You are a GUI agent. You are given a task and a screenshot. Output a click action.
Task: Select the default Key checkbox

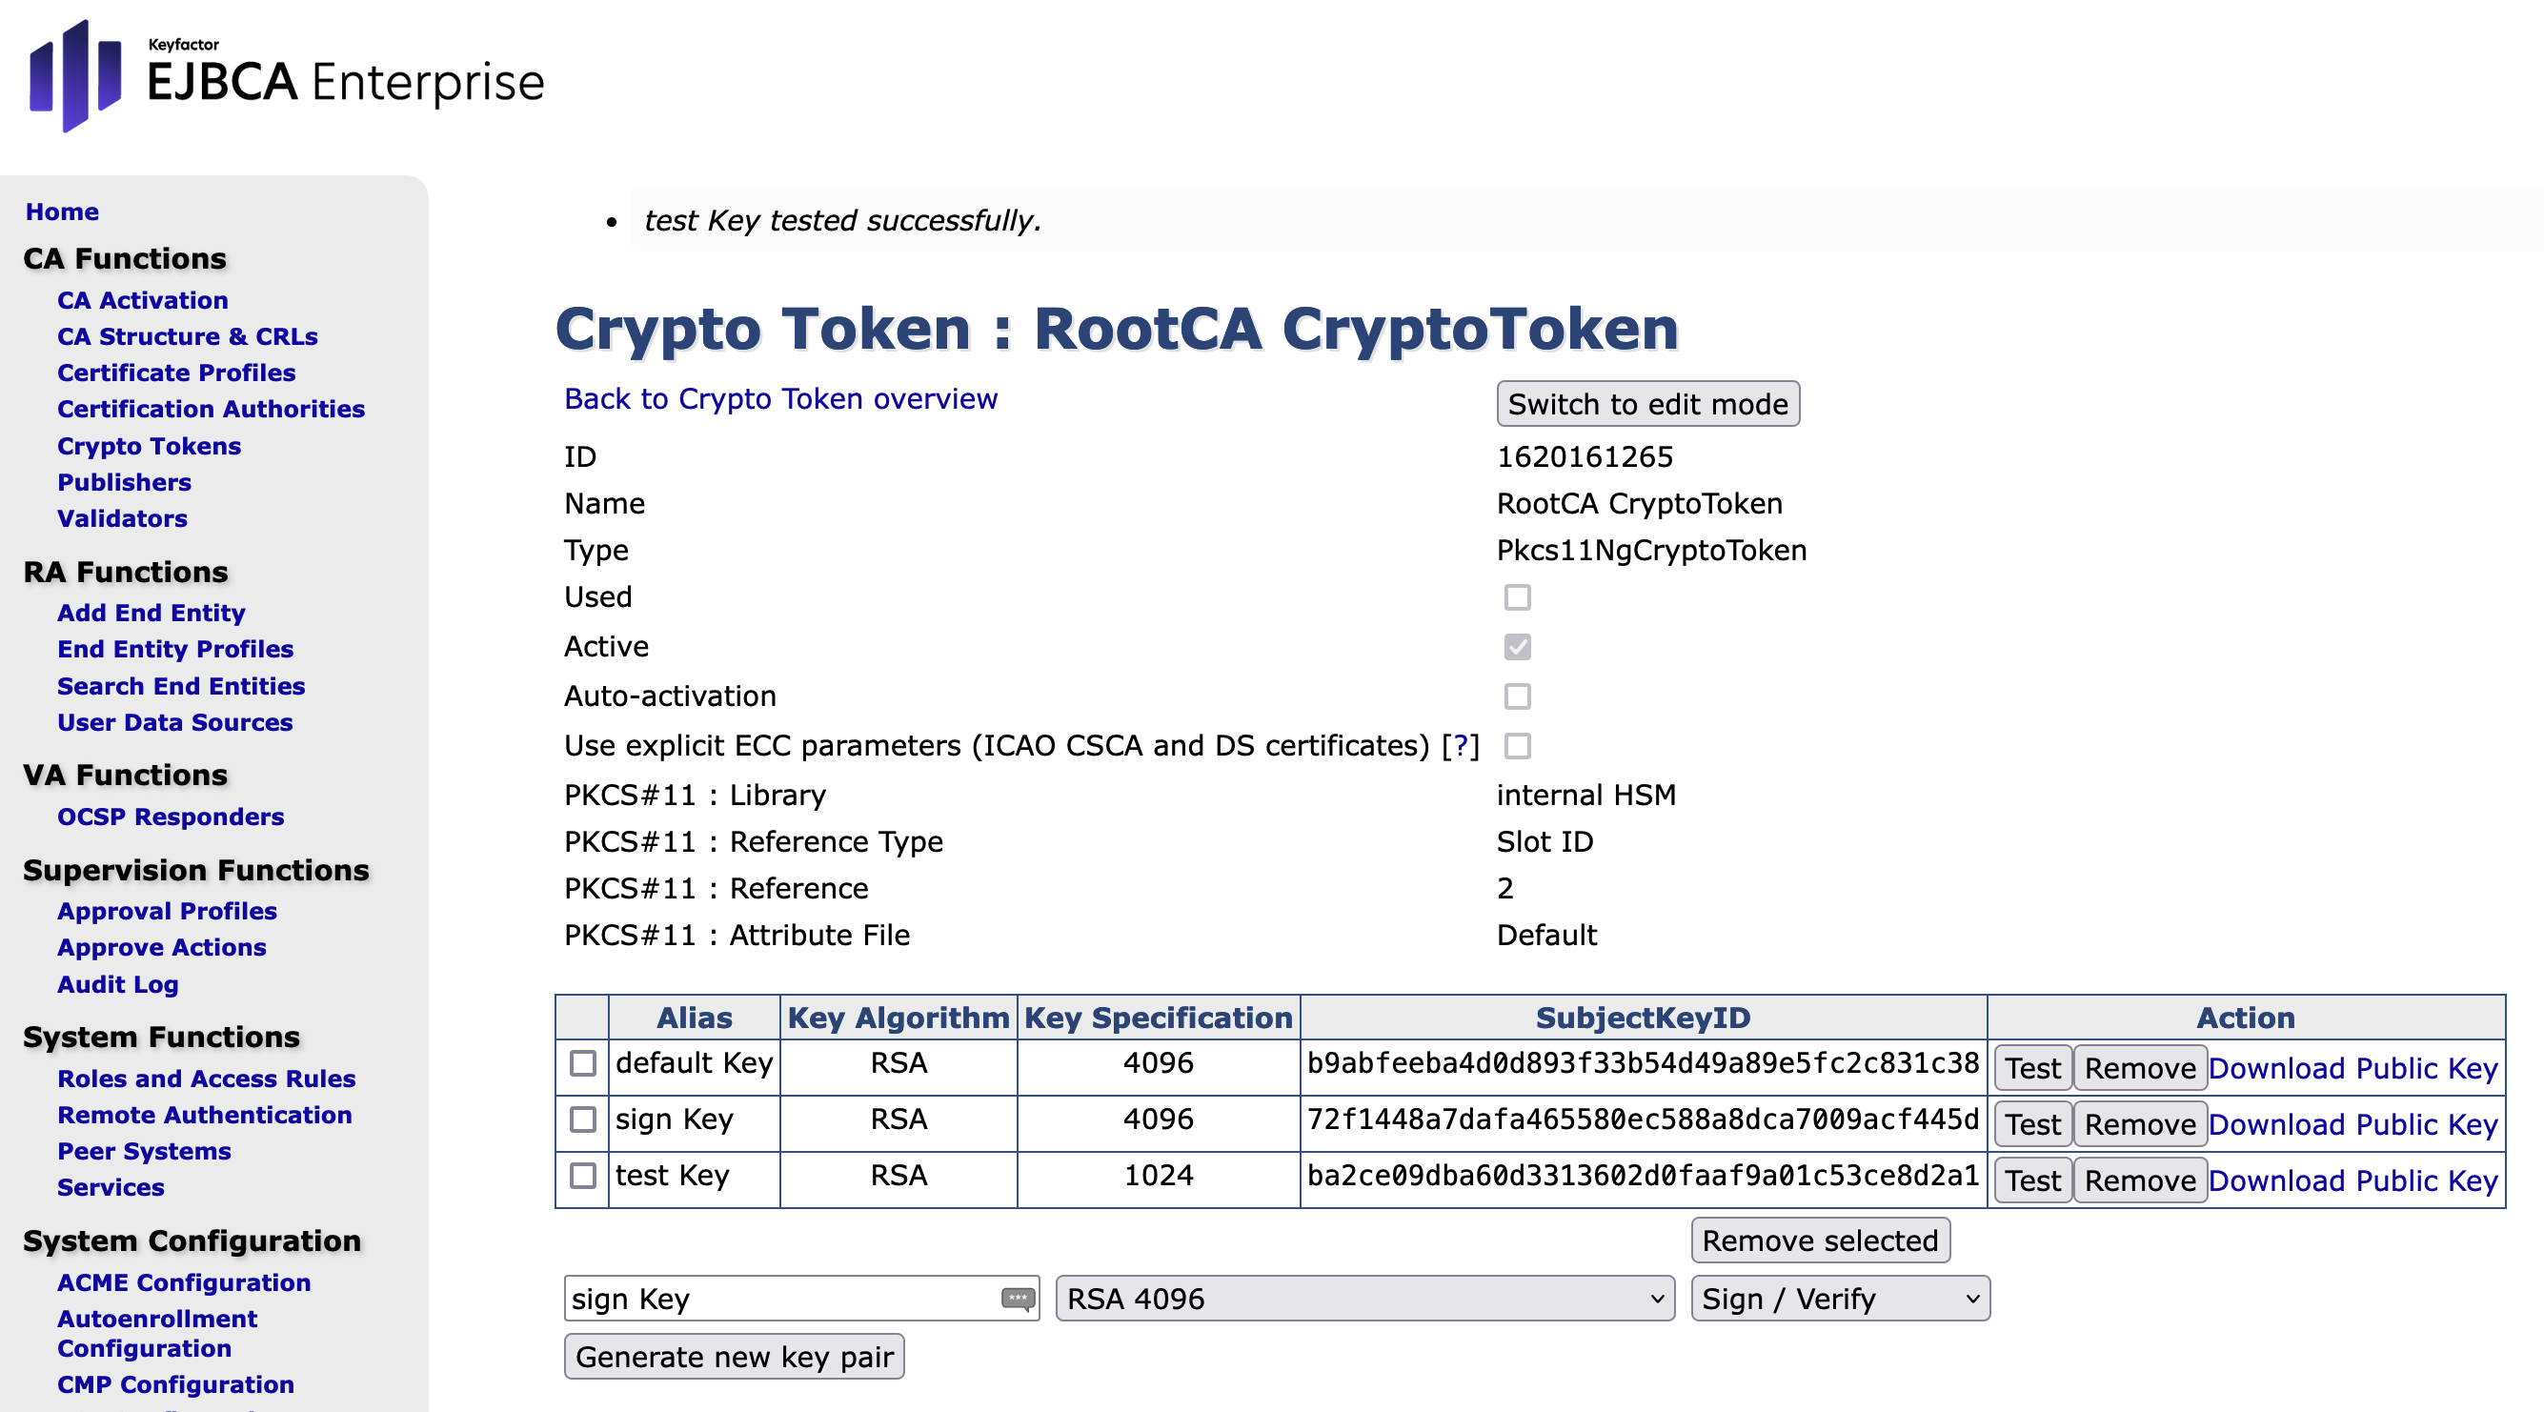(583, 1063)
